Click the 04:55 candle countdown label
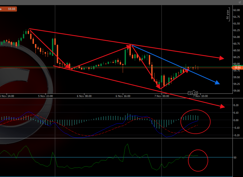 coord(193,93)
